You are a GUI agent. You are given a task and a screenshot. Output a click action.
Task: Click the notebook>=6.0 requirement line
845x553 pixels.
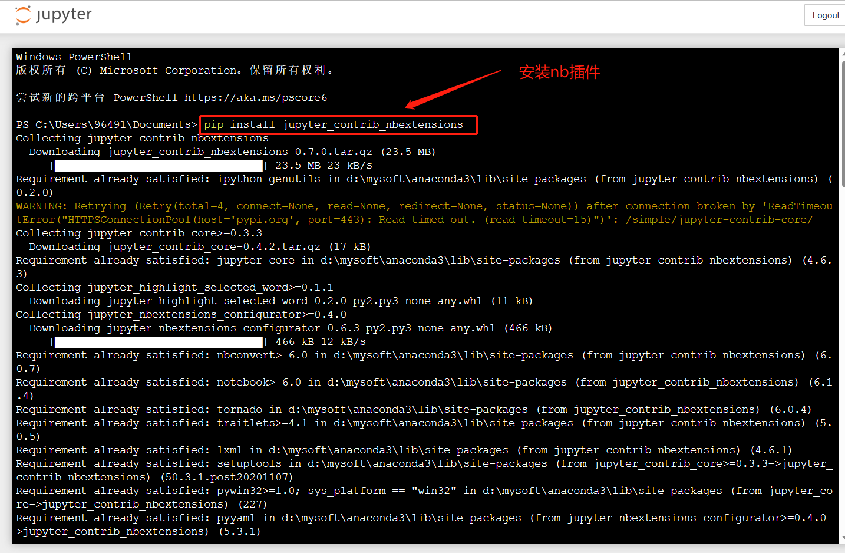(x=424, y=389)
